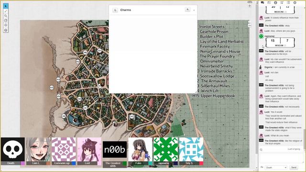Viewport: 306px width, 172px height.
Task: Open Tiny S. player avatar
Action: [x=191, y=150]
